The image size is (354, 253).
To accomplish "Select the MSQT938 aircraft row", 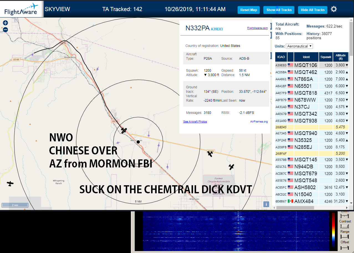I will [x=312, y=121].
